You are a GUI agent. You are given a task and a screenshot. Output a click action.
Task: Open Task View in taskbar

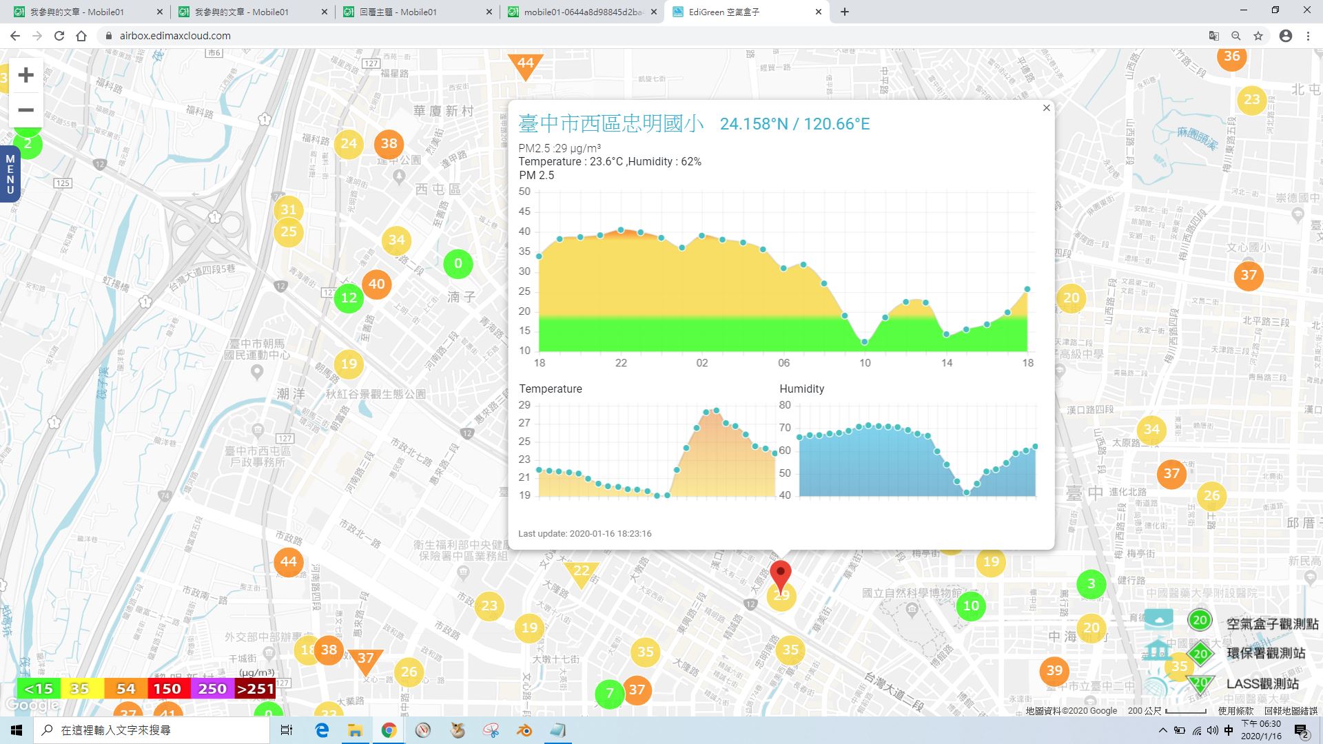coord(287,730)
